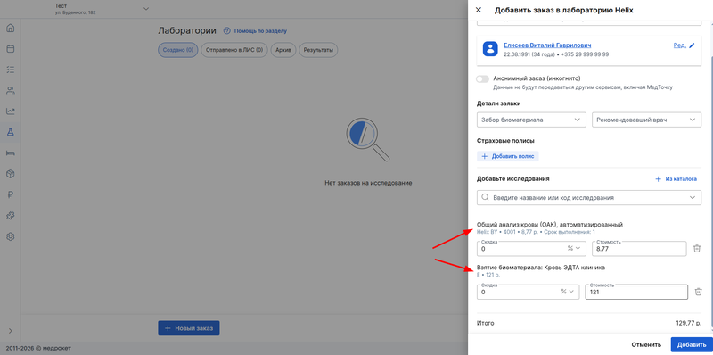Open the task checklist icon in sidebar
The image size is (713, 355).
[x=11, y=70]
